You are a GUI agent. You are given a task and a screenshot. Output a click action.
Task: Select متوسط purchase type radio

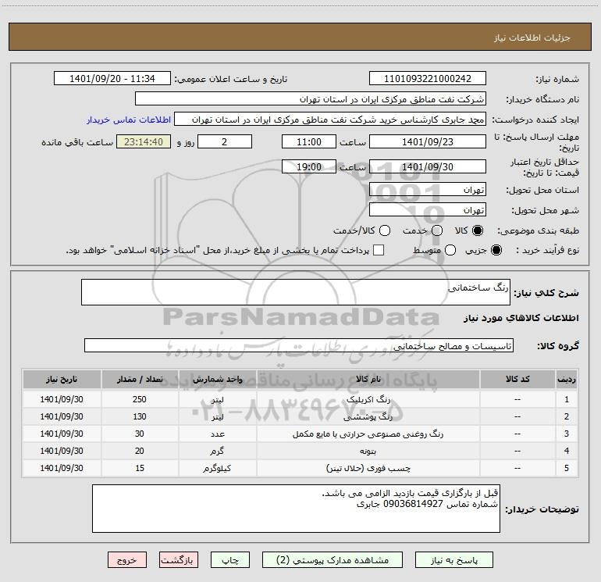click(x=450, y=250)
